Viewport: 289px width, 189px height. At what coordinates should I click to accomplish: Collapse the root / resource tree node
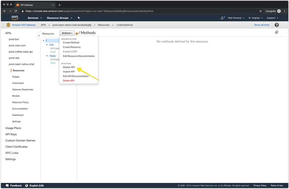[x=43, y=41]
